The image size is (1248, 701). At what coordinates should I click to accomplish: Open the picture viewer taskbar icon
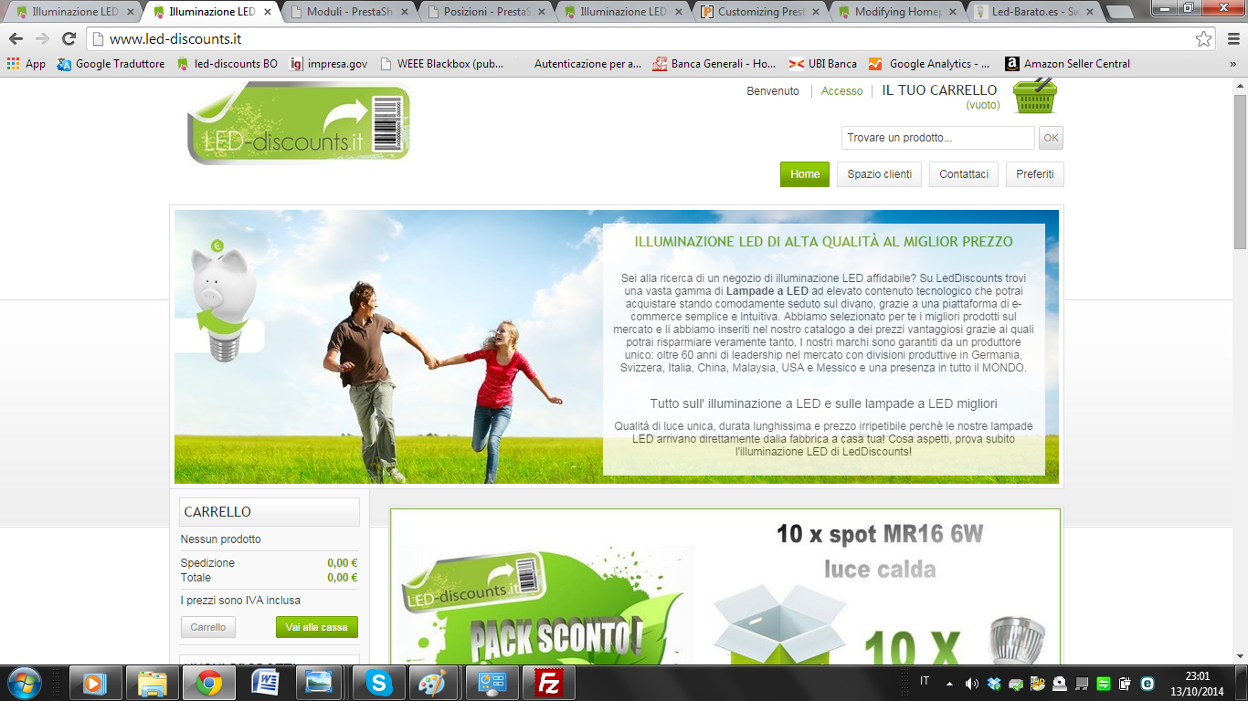(x=320, y=683)
